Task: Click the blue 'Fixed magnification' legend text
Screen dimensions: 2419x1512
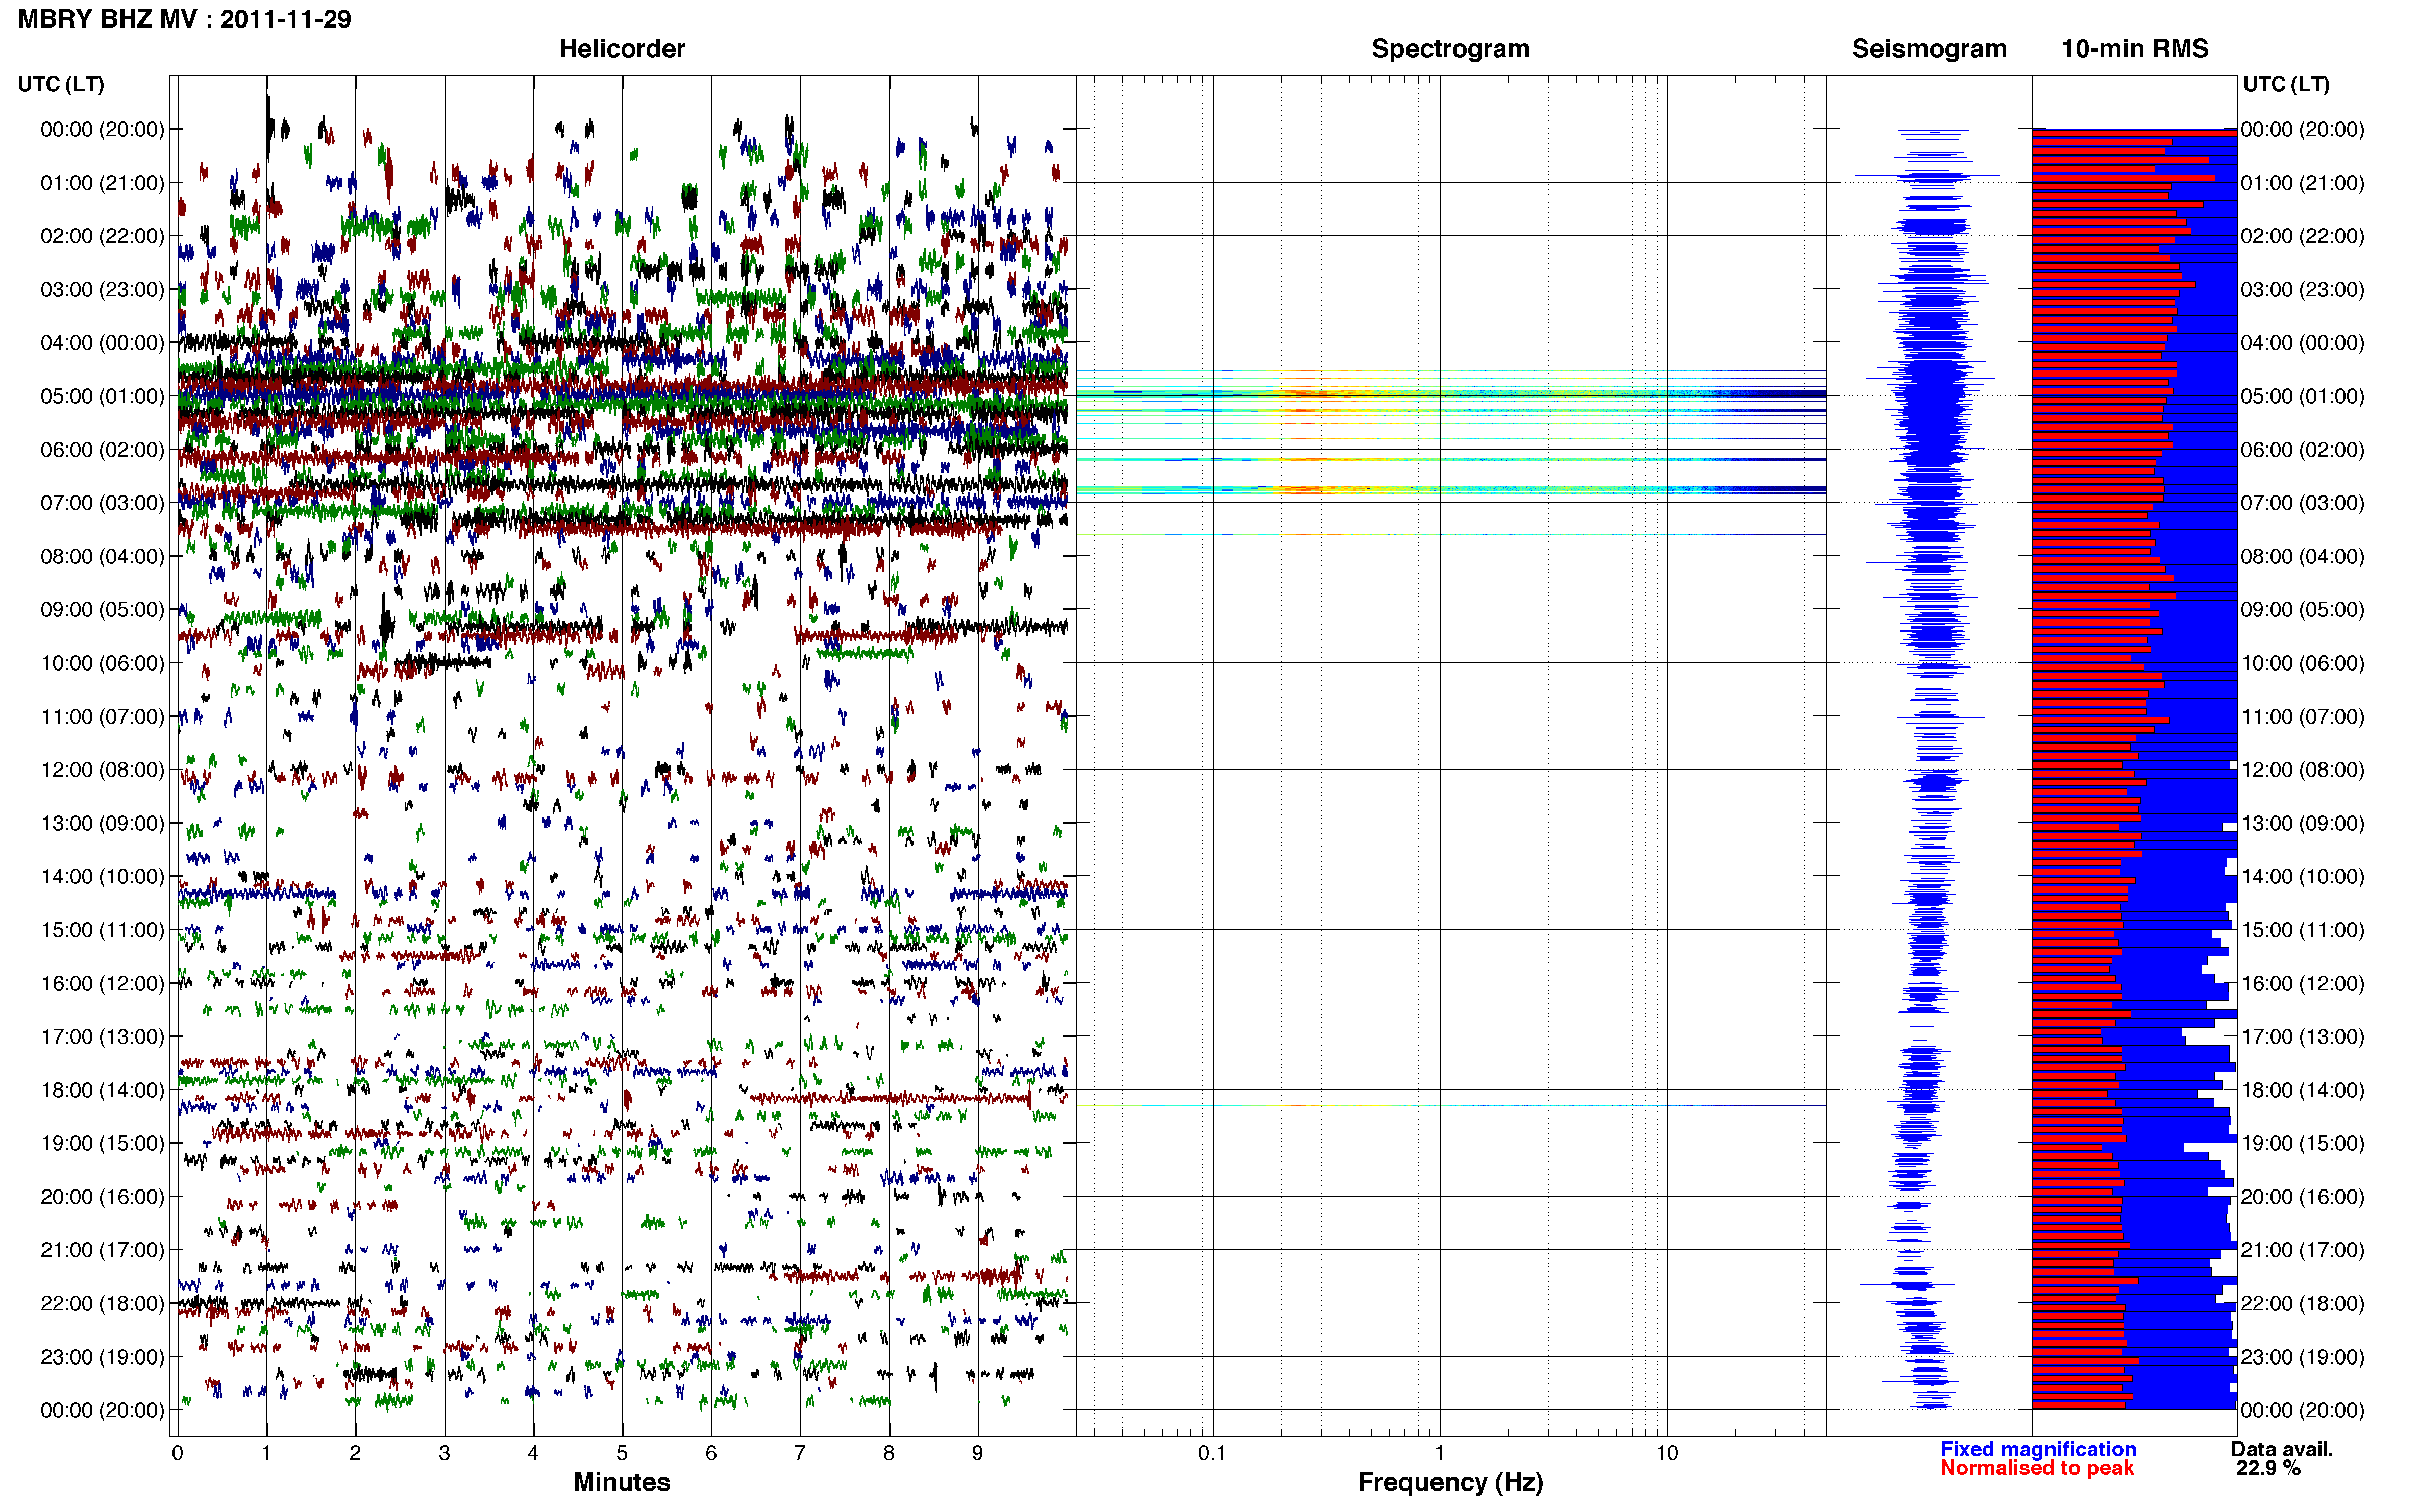Action: tap(2038, 1449)
